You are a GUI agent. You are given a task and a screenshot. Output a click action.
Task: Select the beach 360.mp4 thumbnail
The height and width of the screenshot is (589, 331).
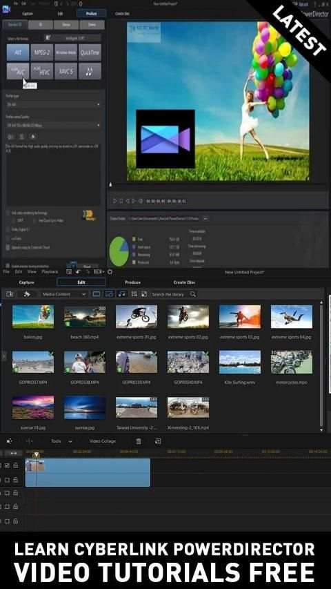point(85,317)
